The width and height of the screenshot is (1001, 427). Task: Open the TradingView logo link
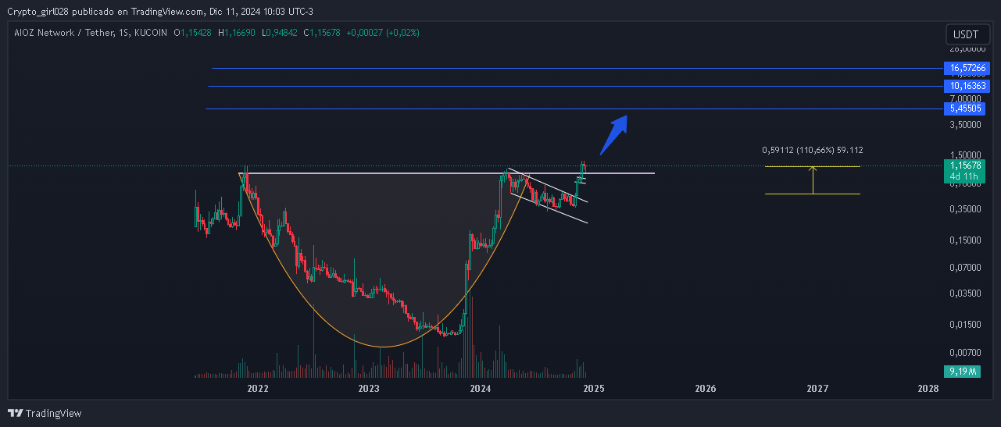45,413
